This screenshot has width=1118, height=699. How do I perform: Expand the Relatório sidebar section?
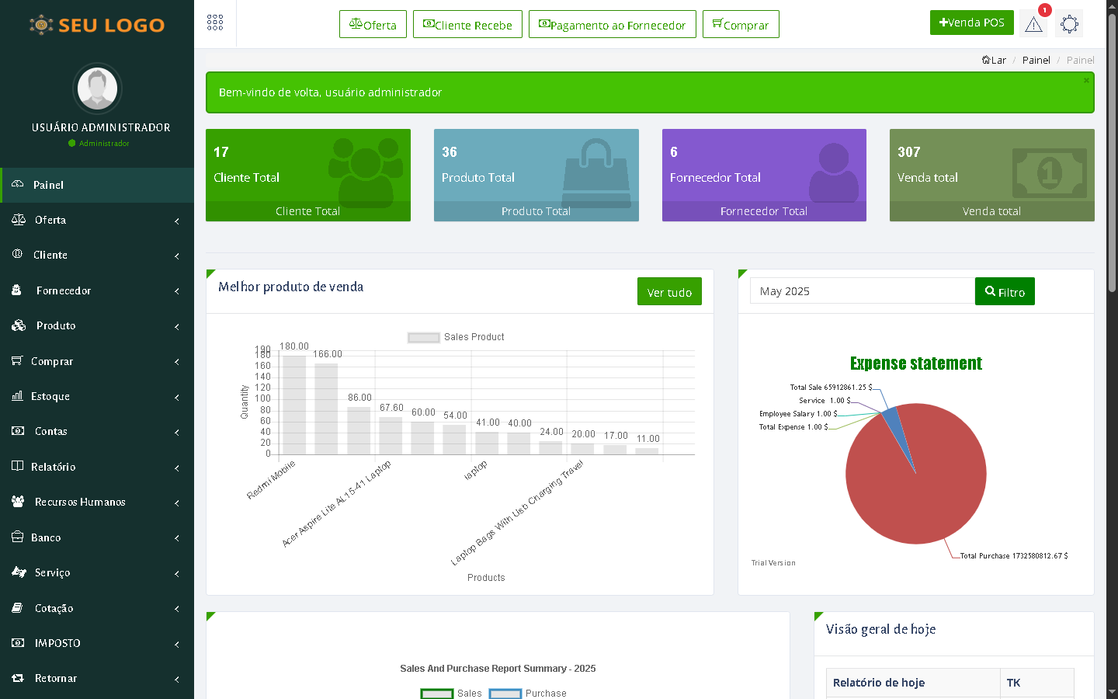(97, 467)
